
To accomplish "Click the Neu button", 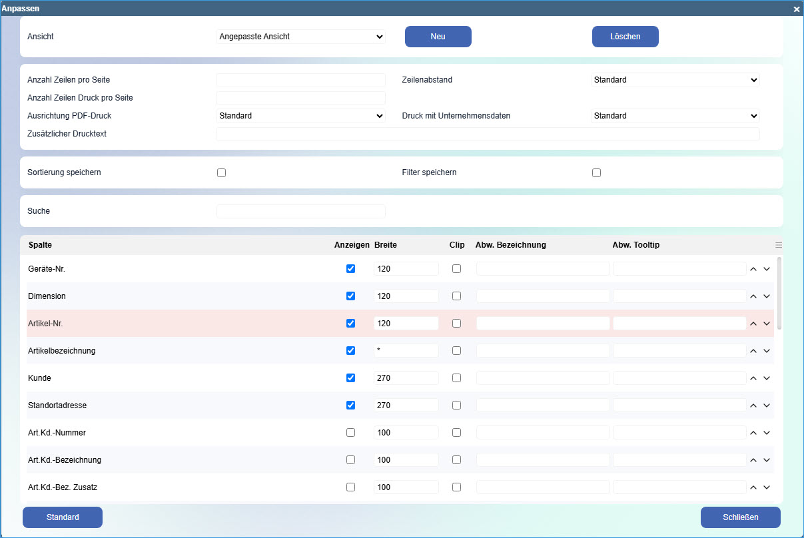I will tap(438, 37).
